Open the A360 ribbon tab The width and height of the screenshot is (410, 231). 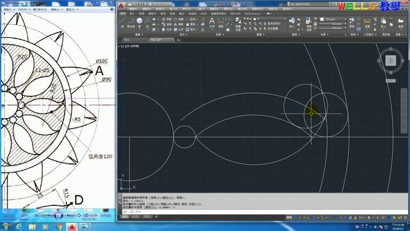point(203,13)
